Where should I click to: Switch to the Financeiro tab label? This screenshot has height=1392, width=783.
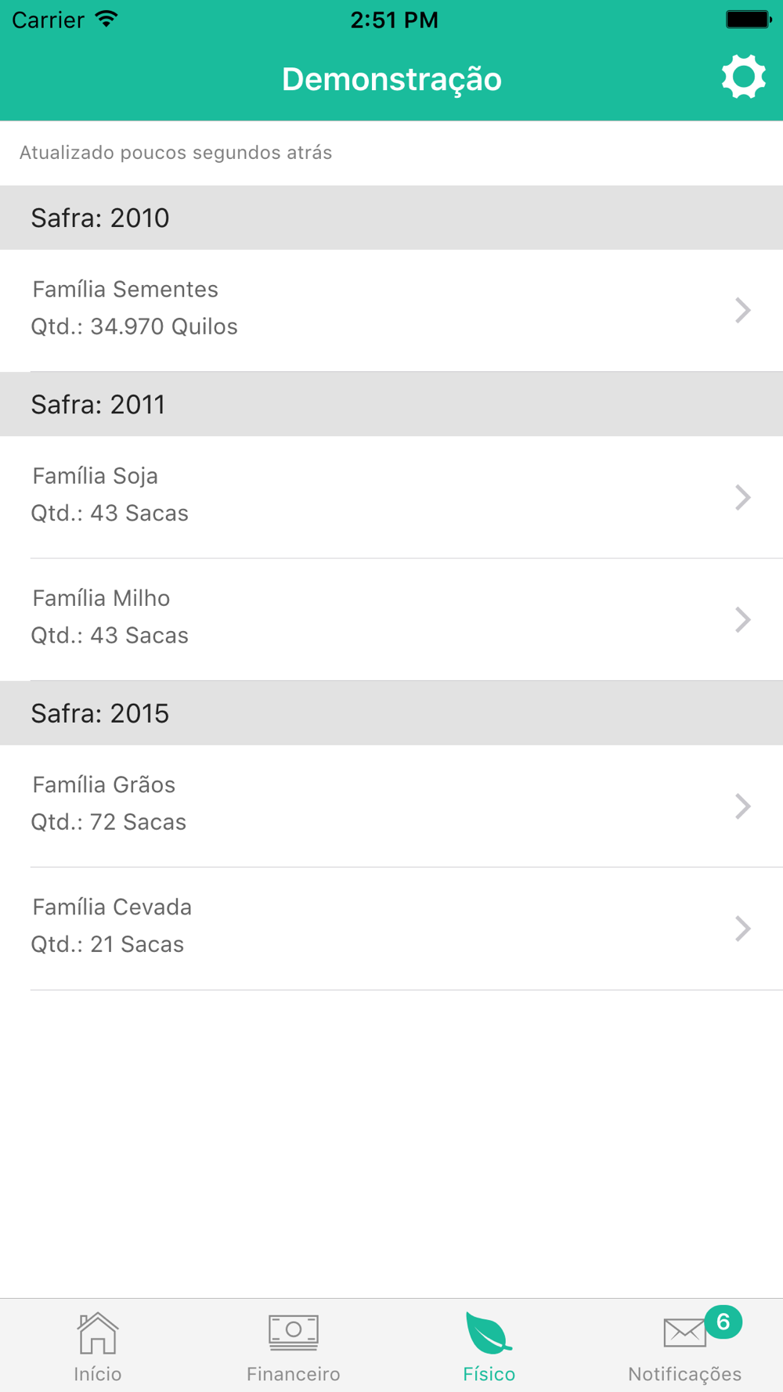[x=294, y=1374]
